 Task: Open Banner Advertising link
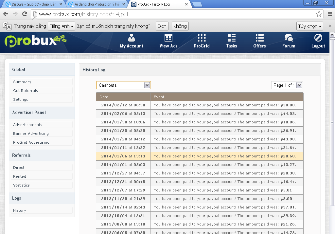tap(42, 133)
